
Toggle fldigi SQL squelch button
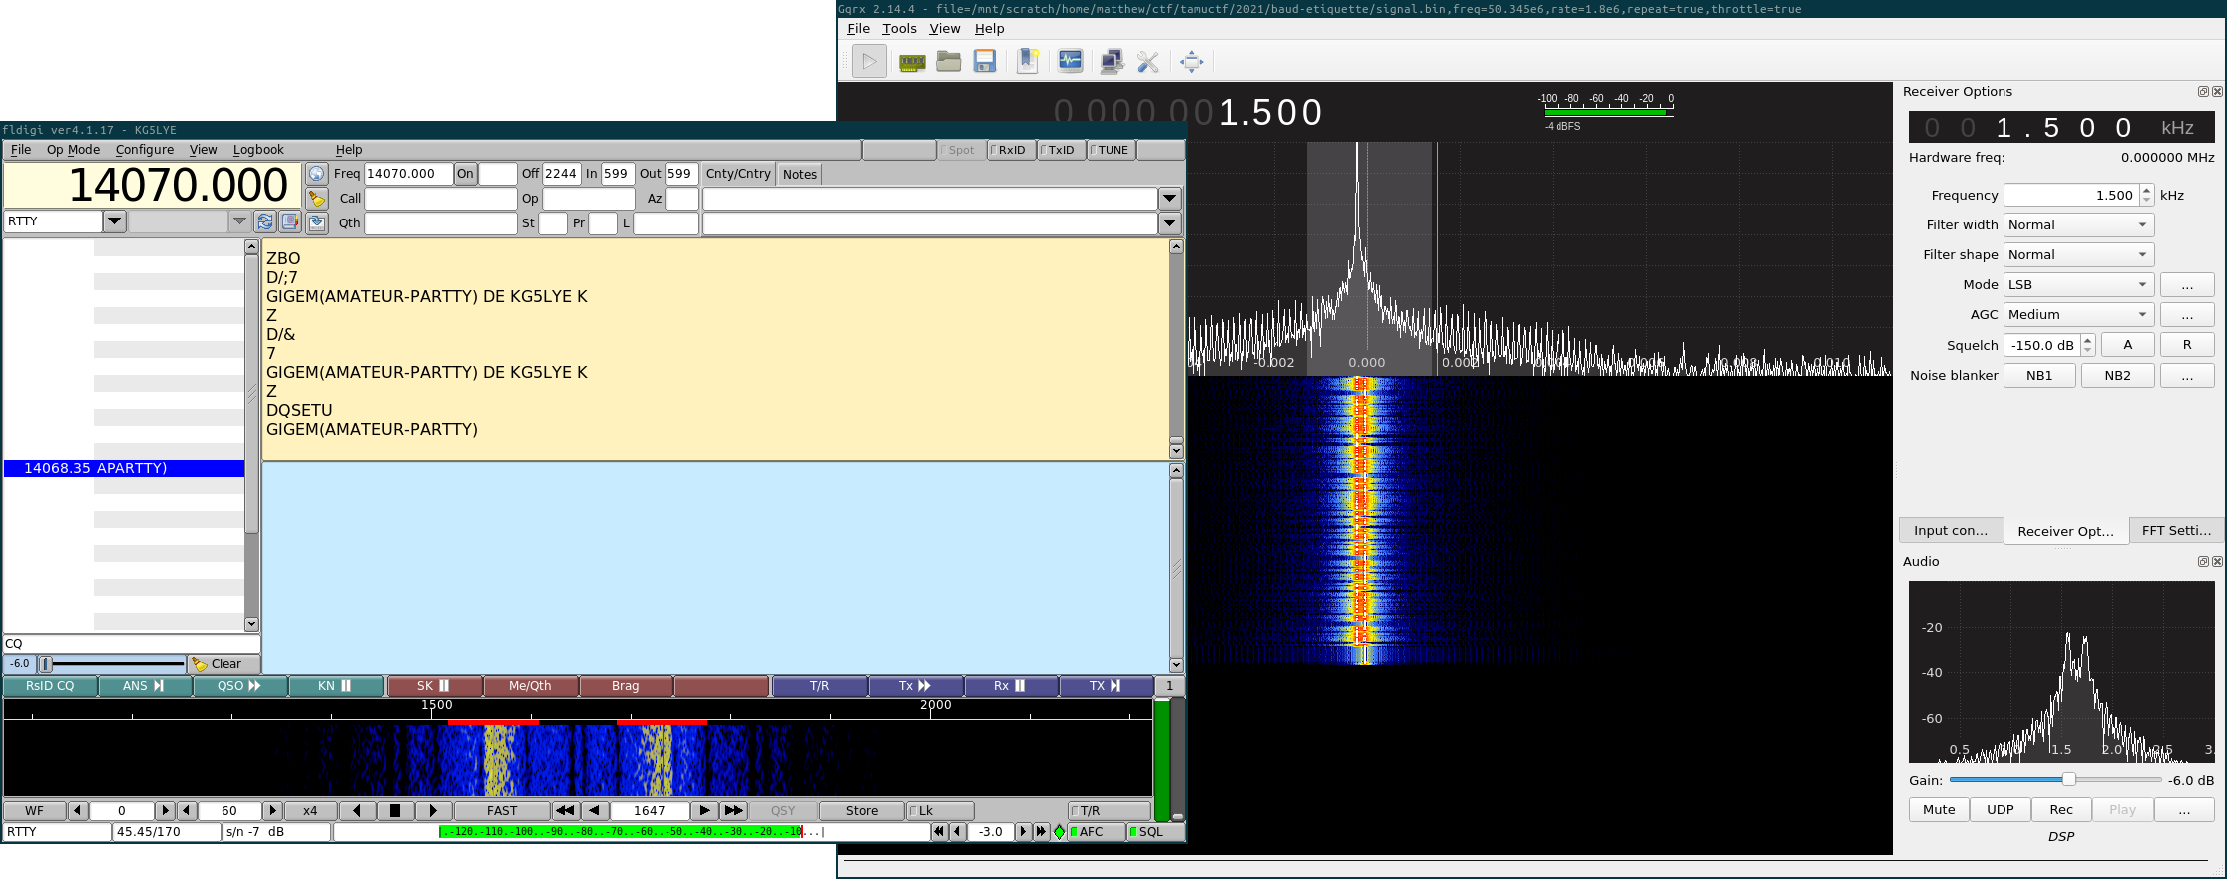click(x=1155, y=832)
